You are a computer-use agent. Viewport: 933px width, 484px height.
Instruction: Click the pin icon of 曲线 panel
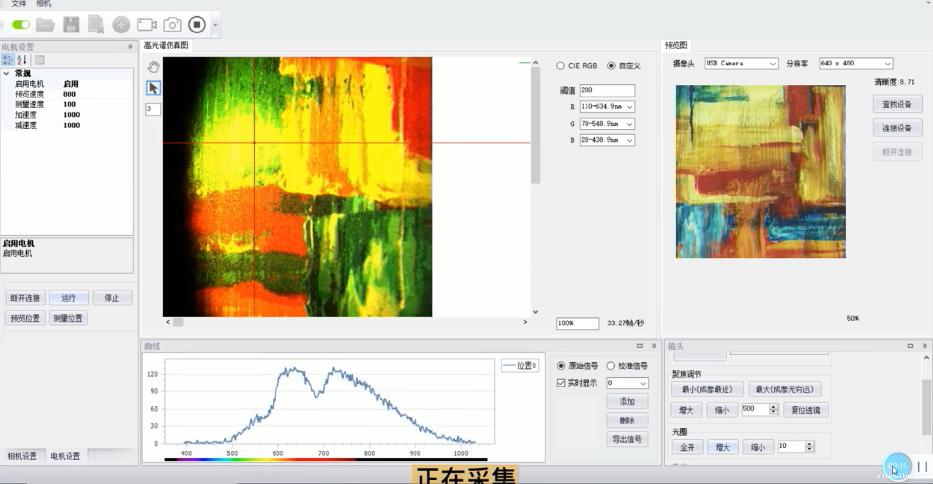[x=654, y=346]
